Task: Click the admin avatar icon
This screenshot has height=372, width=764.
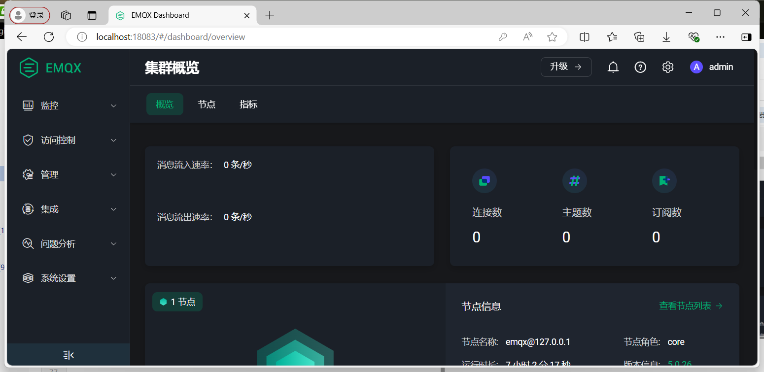Action: pyautogui.click(x=696, y=67)
